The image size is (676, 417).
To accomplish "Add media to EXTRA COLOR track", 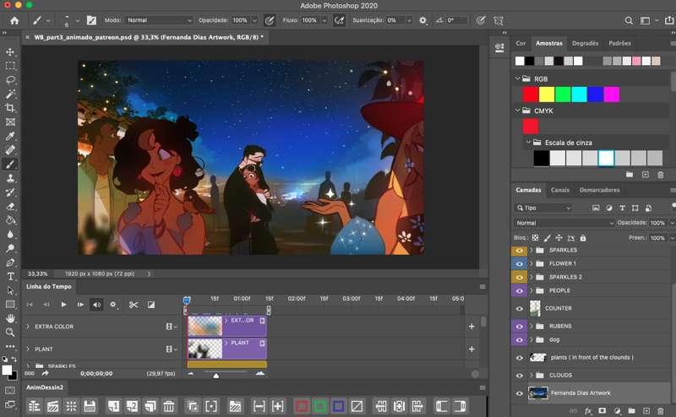I will (472, 327).
